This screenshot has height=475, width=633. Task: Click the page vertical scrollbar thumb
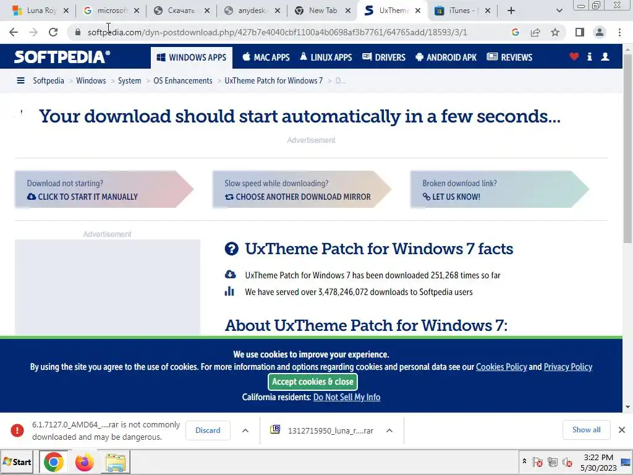pyautogui.click(x=627, y=148)
